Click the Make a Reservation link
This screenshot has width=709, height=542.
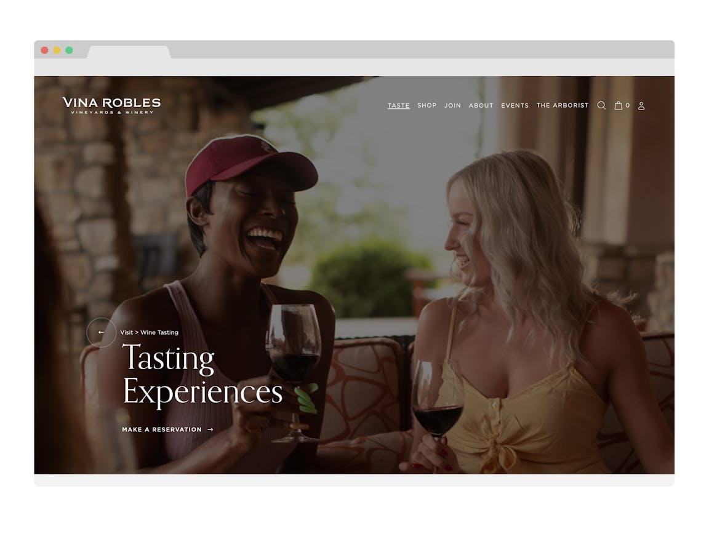162,429
